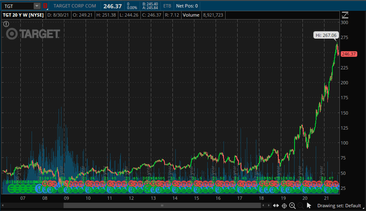Screen dimensions: 366x211
Task: Click the $1.24 dividend label
Action: coord(88,178)
